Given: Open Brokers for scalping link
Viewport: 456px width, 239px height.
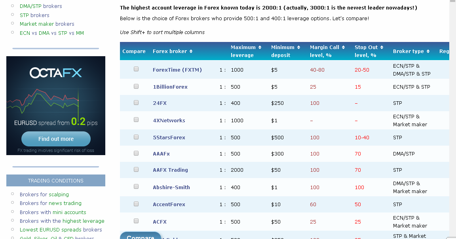Looking at the screenshot, I should pos(44,195).
